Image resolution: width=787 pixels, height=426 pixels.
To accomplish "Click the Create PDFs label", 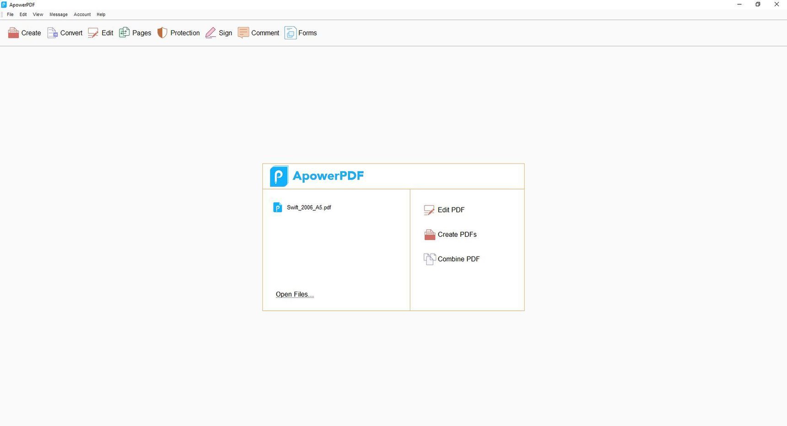I will point(457,234).
